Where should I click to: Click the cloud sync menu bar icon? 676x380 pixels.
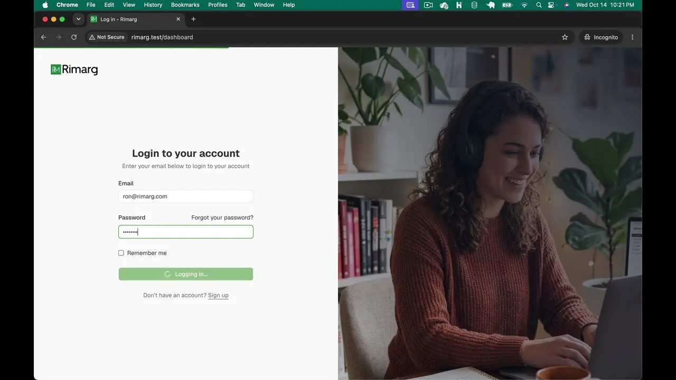444,5
